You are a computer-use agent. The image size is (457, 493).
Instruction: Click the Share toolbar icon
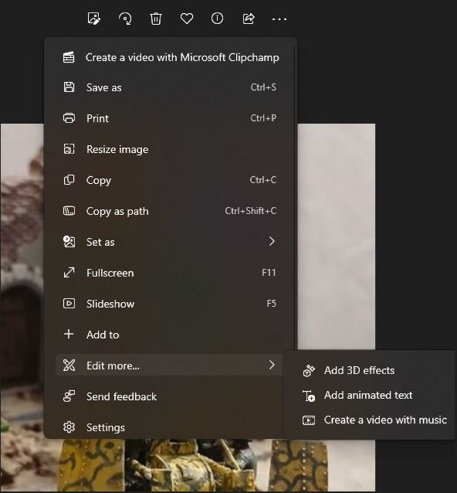click(249, 19)
